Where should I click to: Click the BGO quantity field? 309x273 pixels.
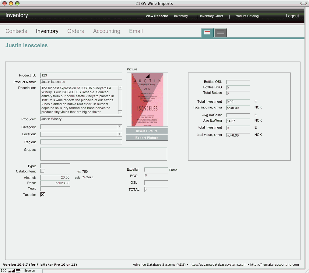pos(156,175)
